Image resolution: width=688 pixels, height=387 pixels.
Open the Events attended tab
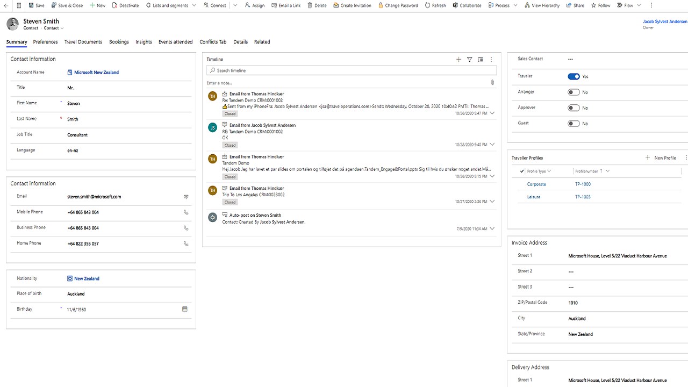click(175, 42)
